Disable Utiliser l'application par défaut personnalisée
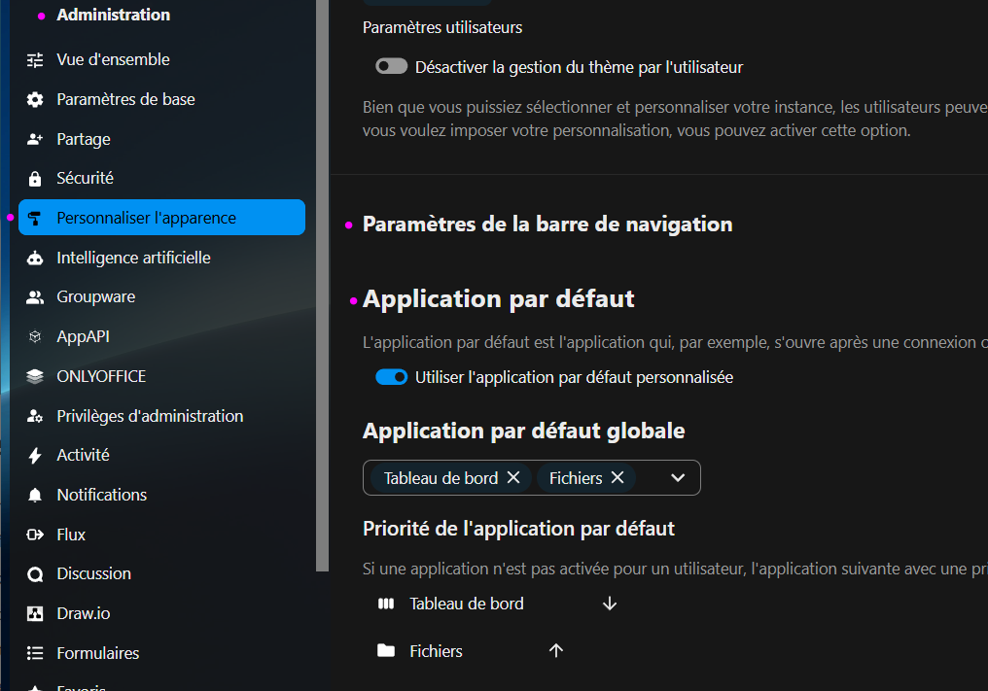 pyautogui.click(x=392, y=377)
